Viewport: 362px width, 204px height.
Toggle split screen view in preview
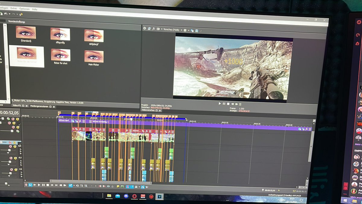[158, 29]
